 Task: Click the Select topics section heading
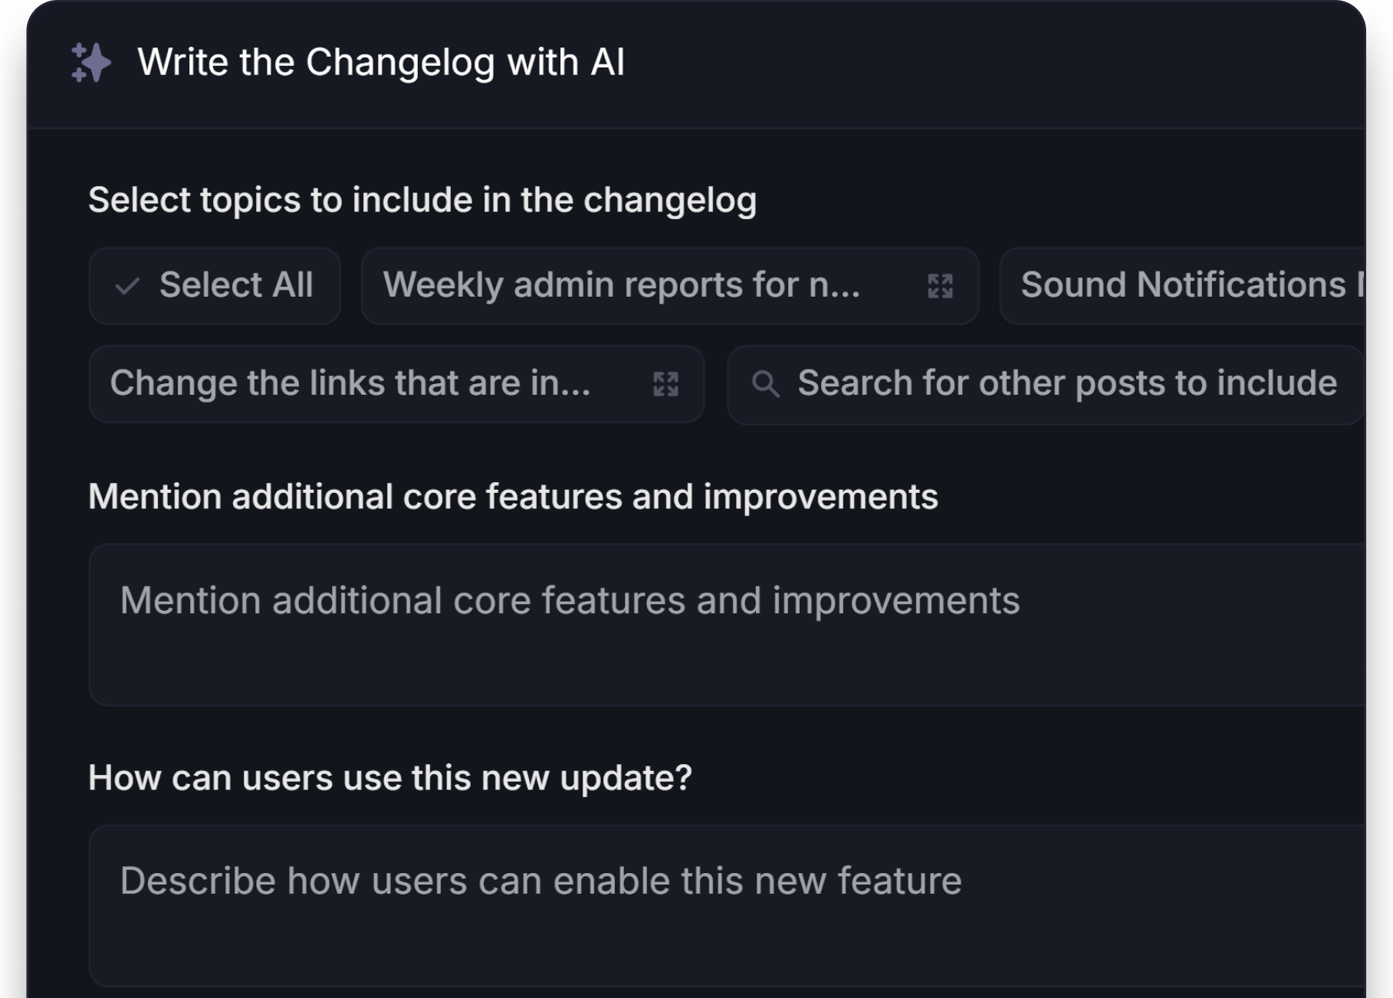(422, 199)
